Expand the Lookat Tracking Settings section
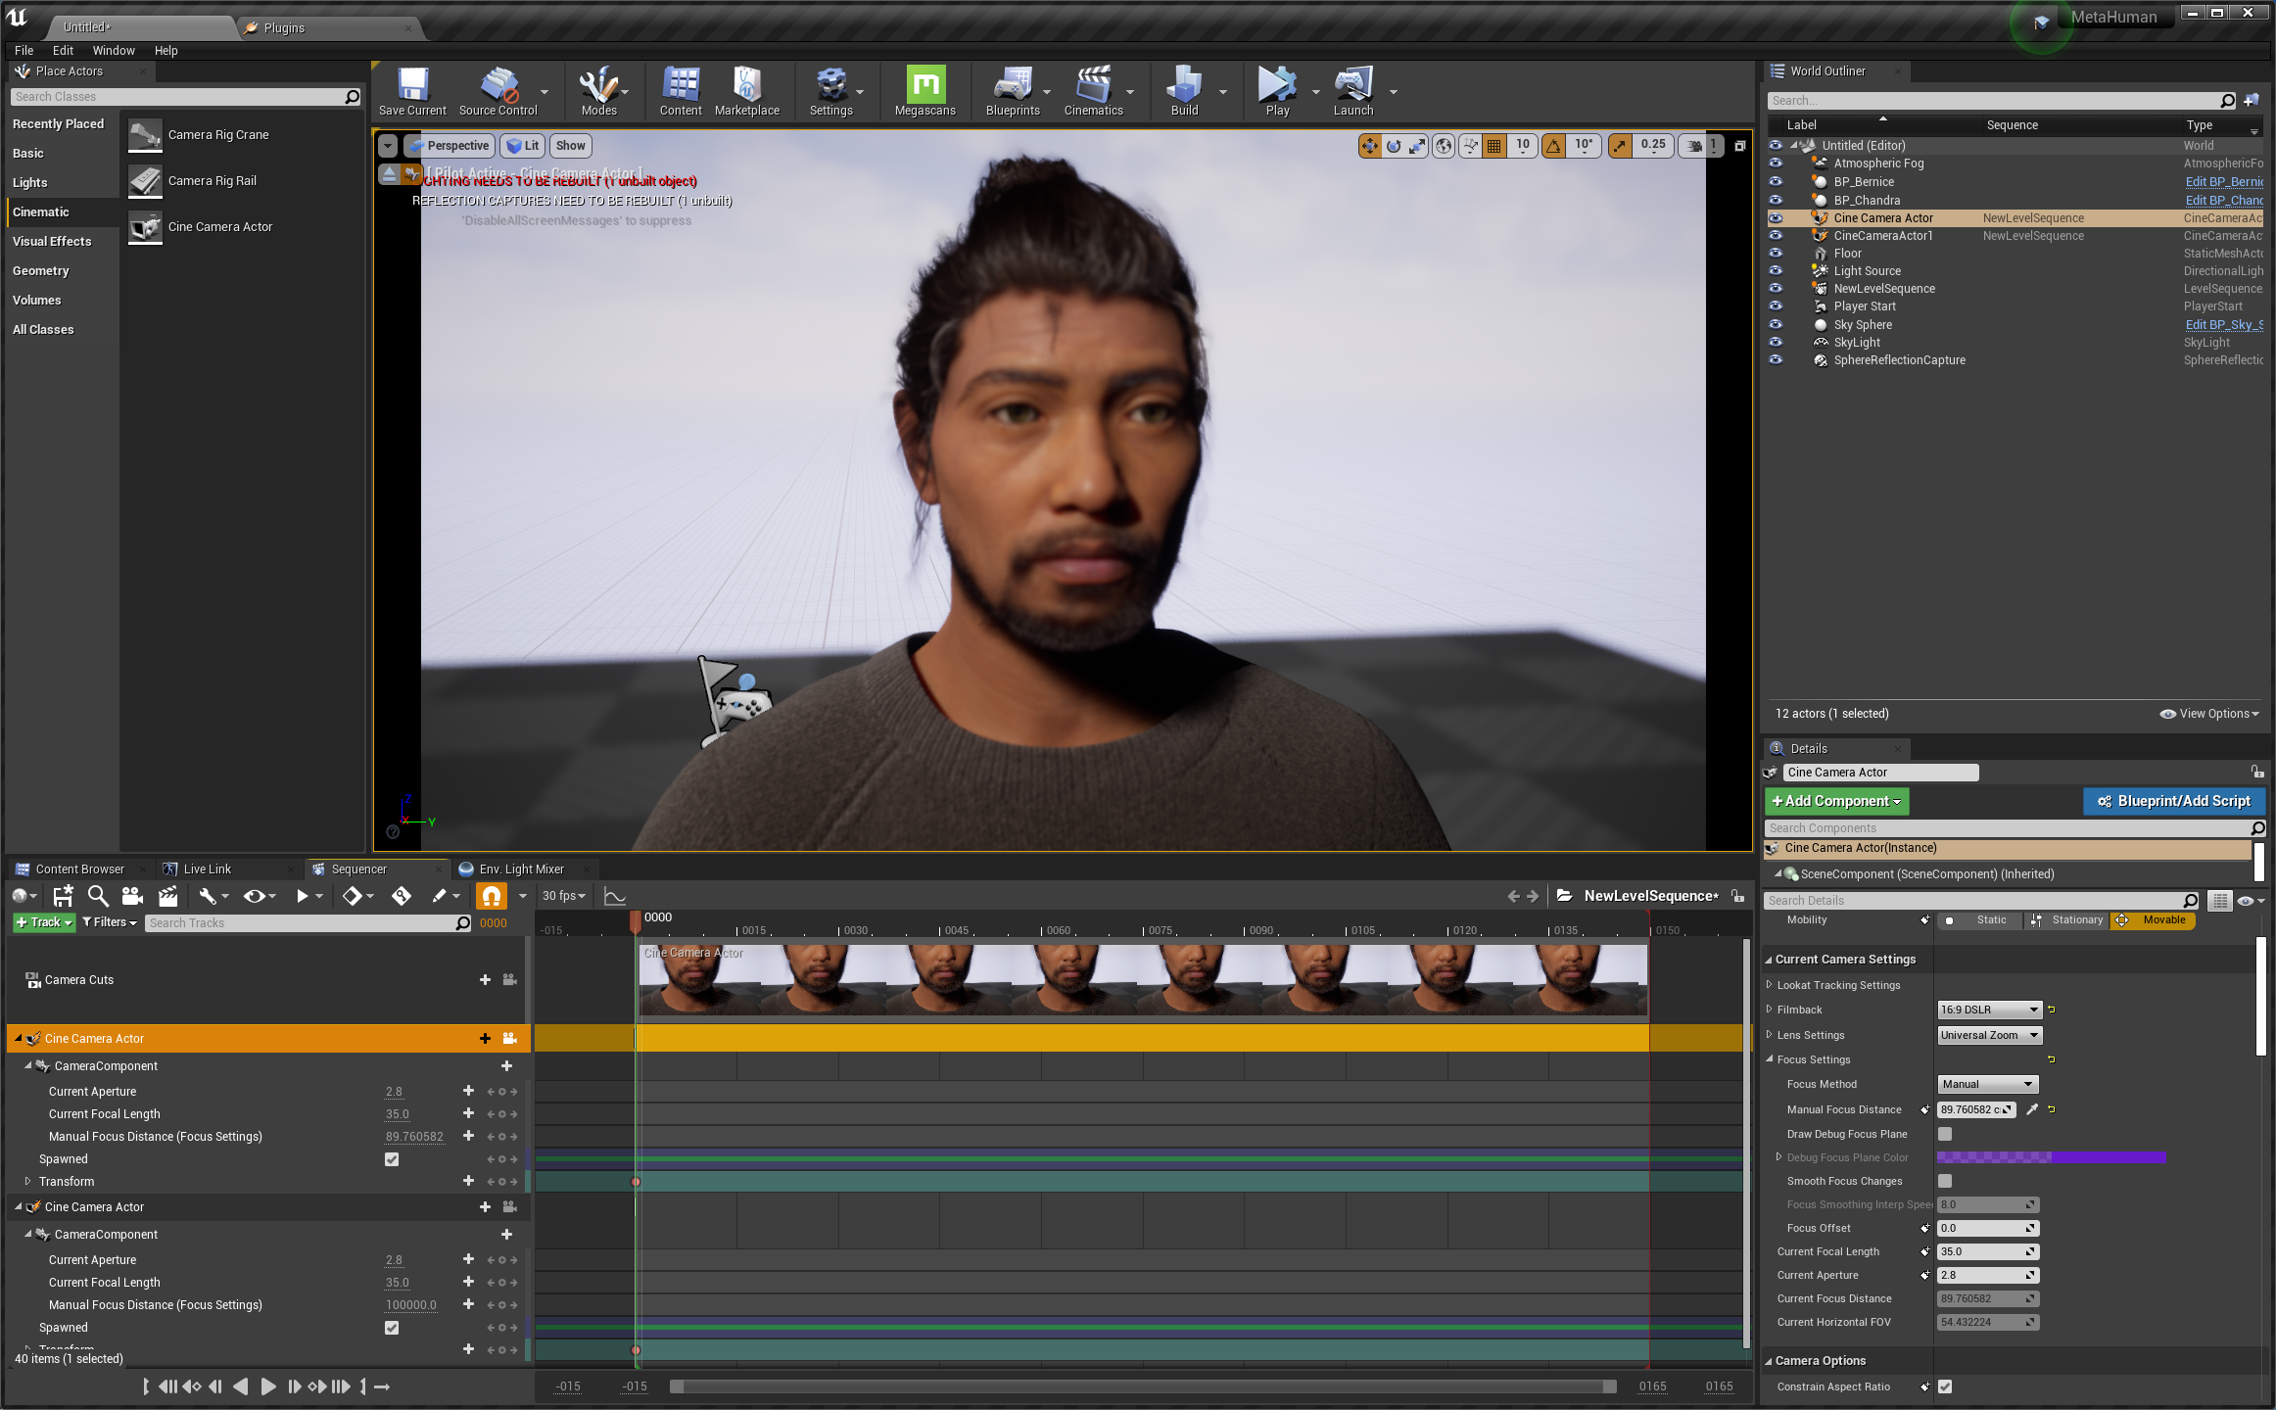The image size is (2276, 1410). [1769, 985]
